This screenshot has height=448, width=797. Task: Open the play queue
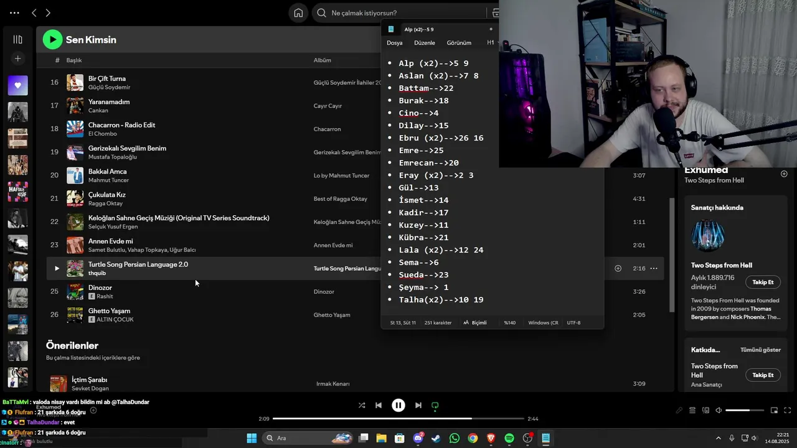pos(692,410)
